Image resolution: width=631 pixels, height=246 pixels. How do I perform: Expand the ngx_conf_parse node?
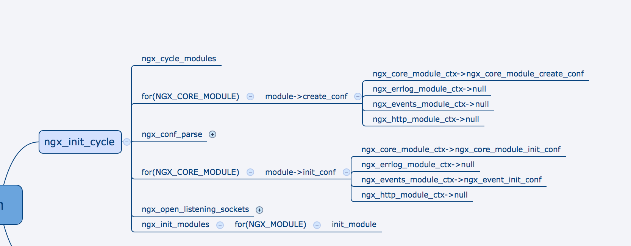[212, 134]
